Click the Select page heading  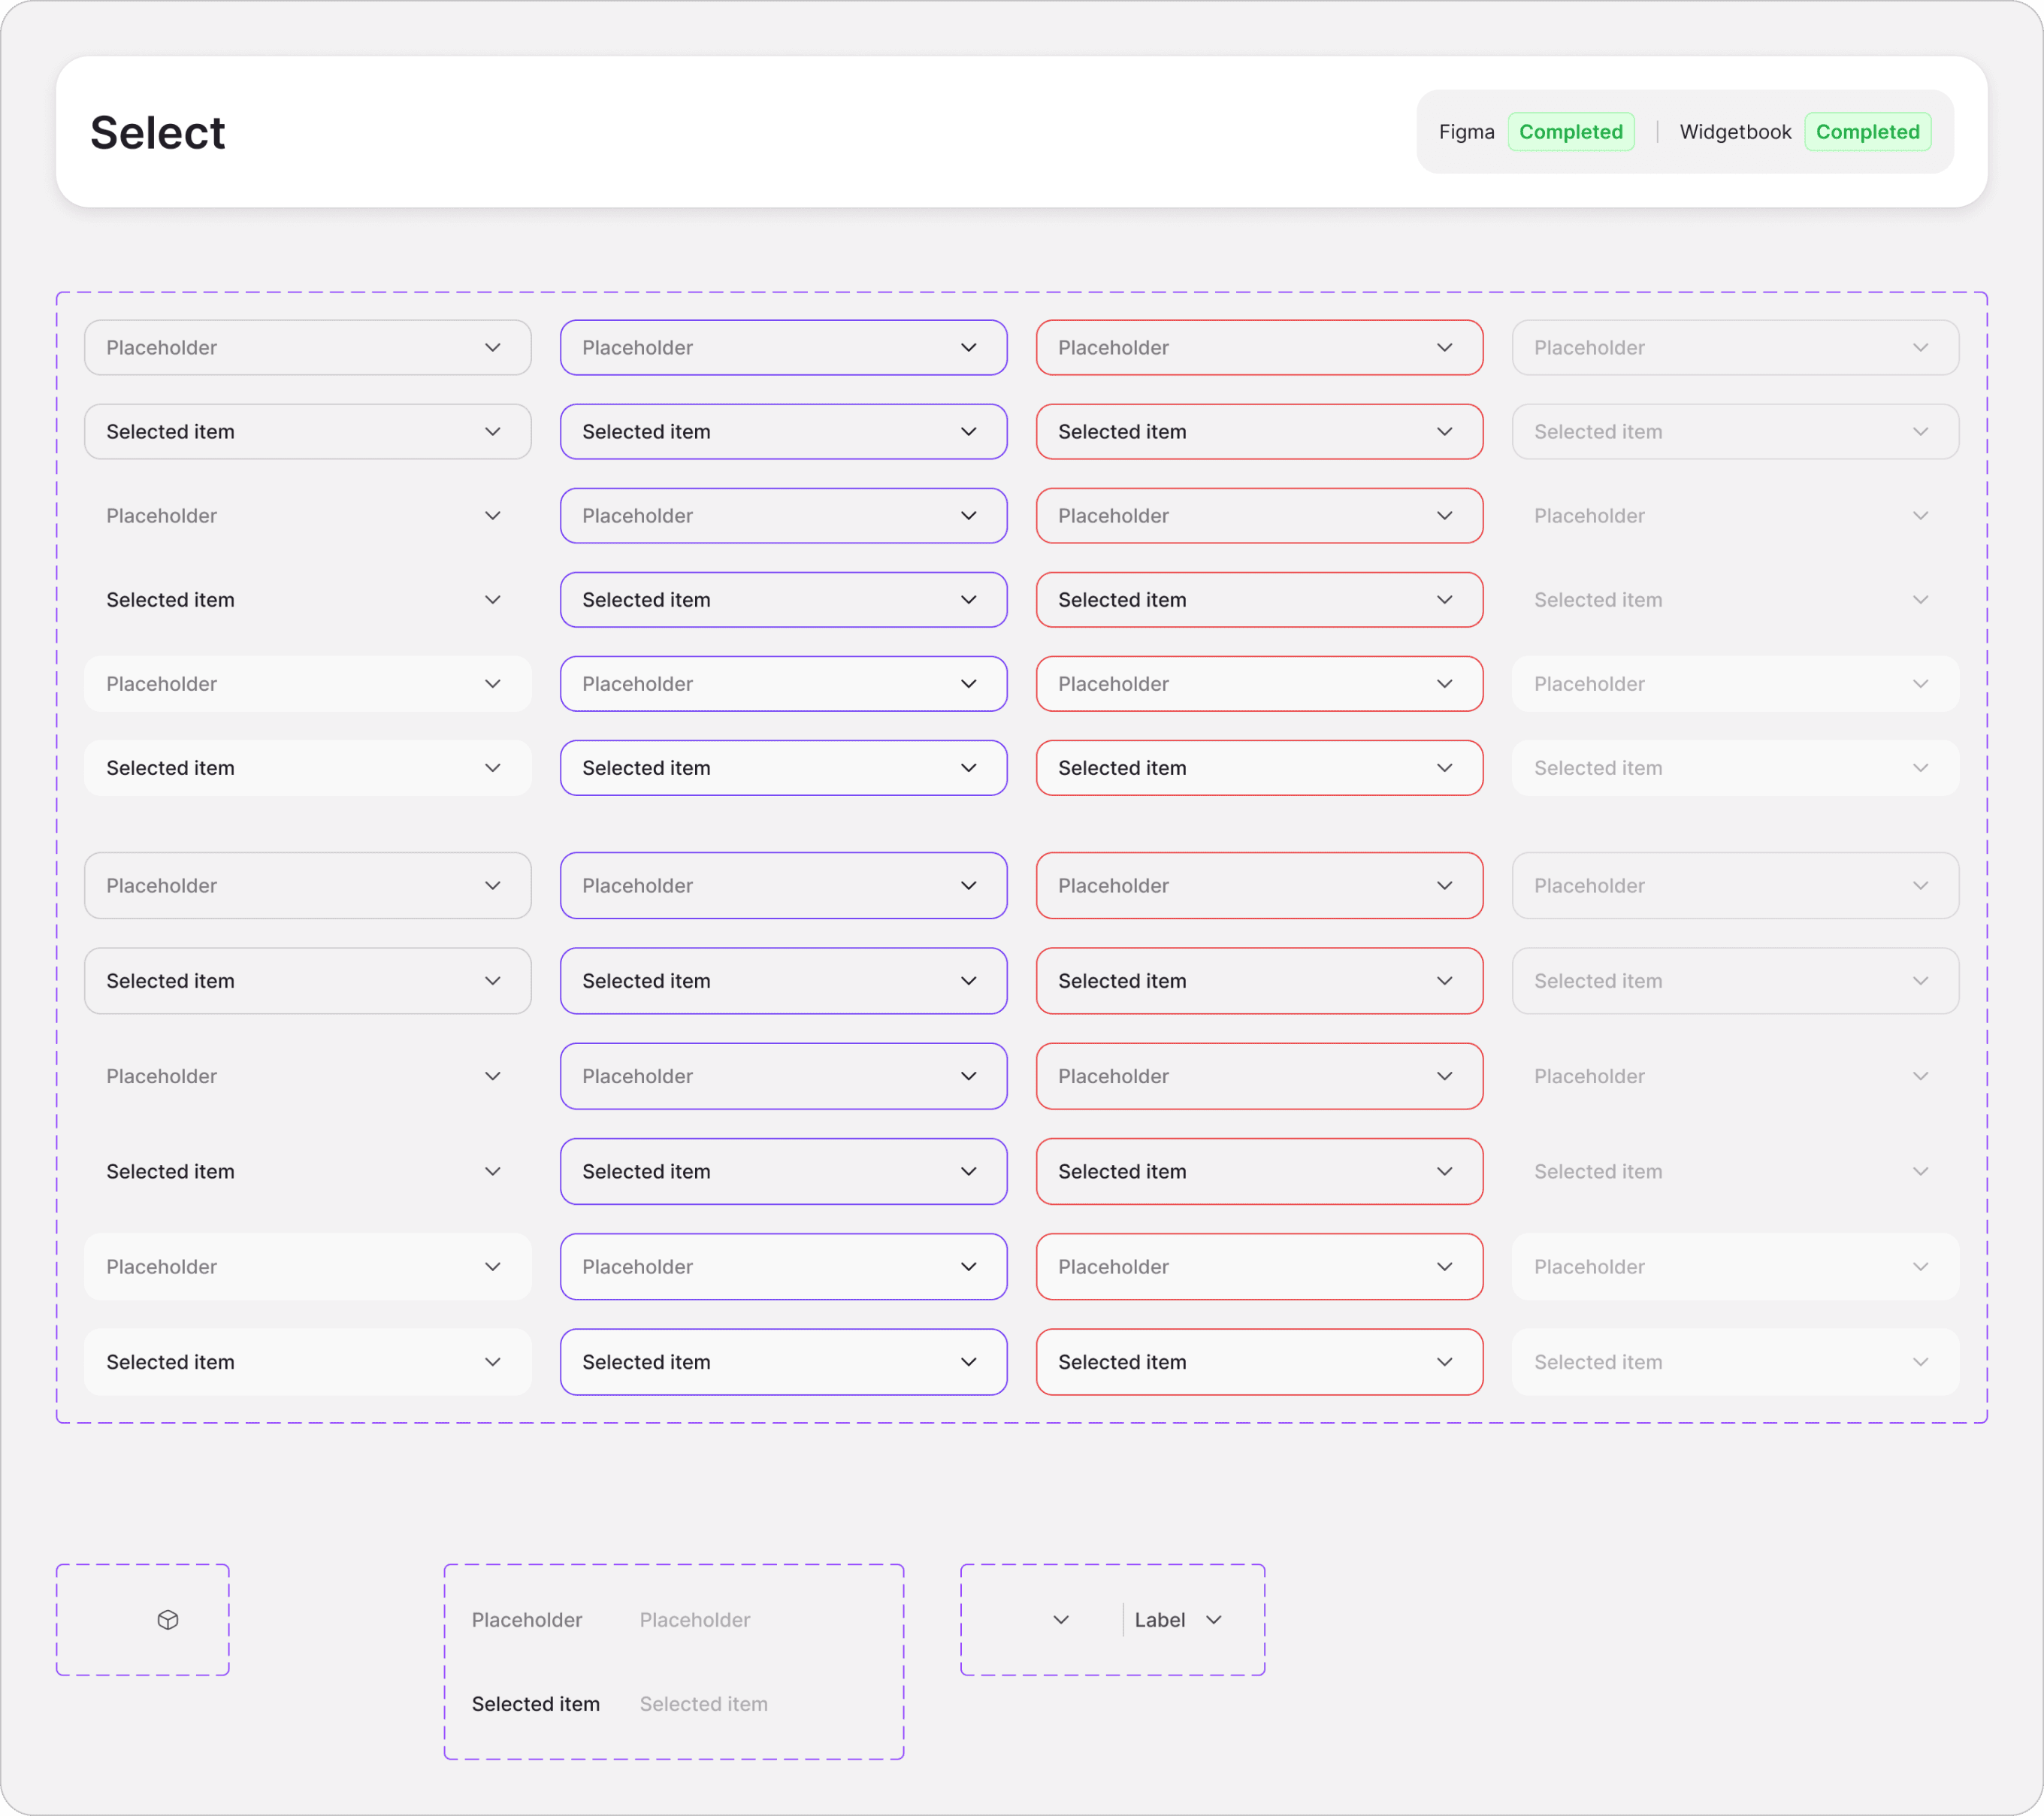[158, 133]
